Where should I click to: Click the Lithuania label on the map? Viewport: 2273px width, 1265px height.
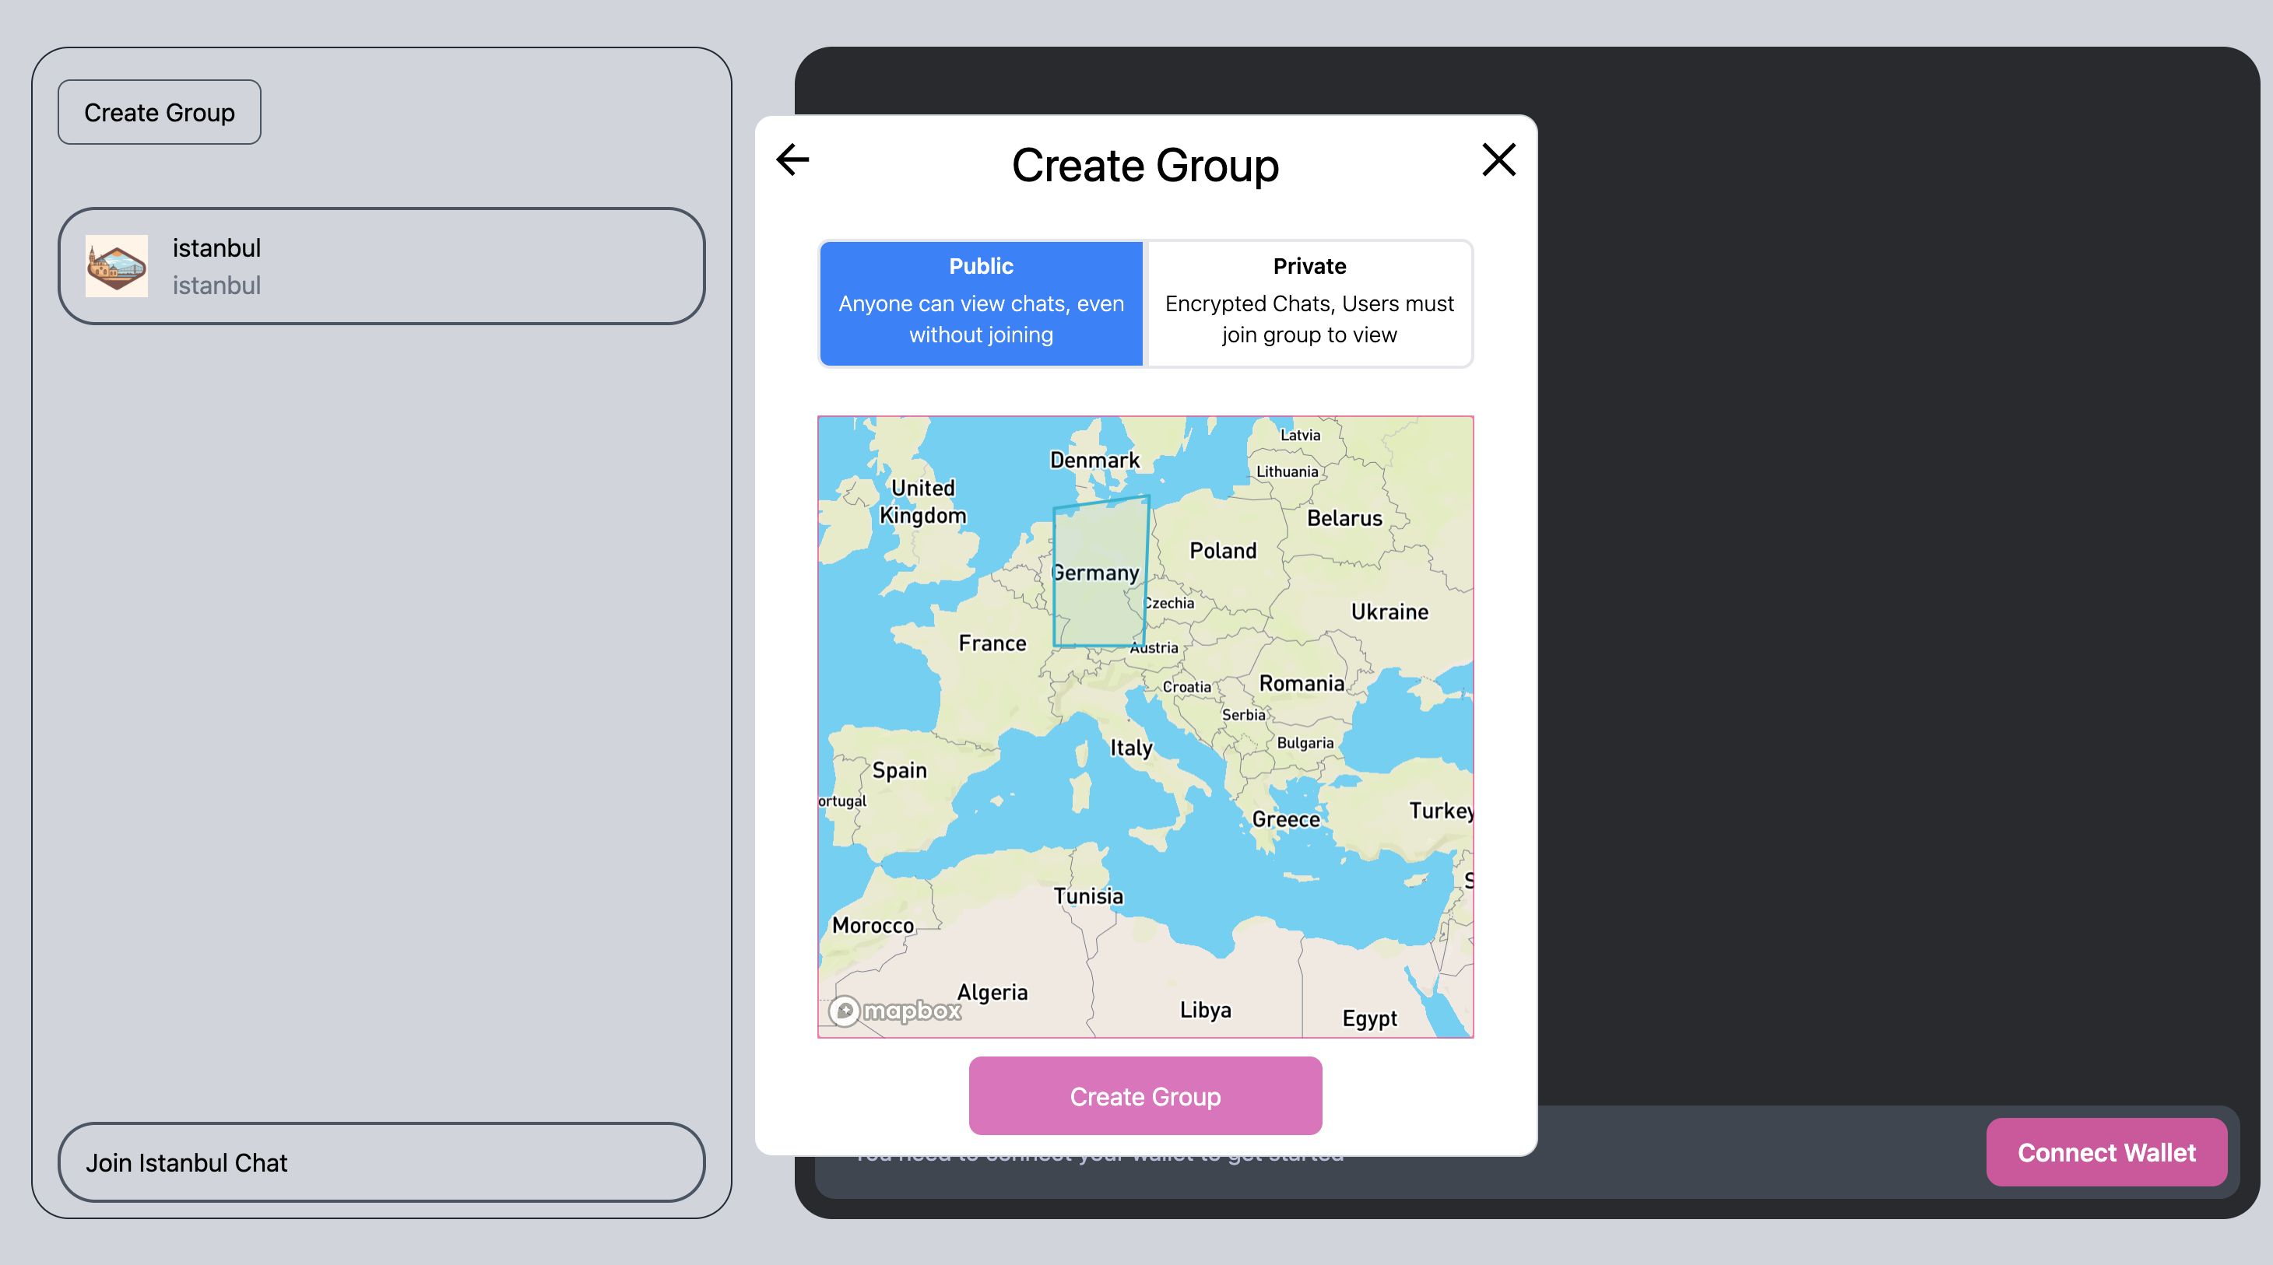(1288, 471)
